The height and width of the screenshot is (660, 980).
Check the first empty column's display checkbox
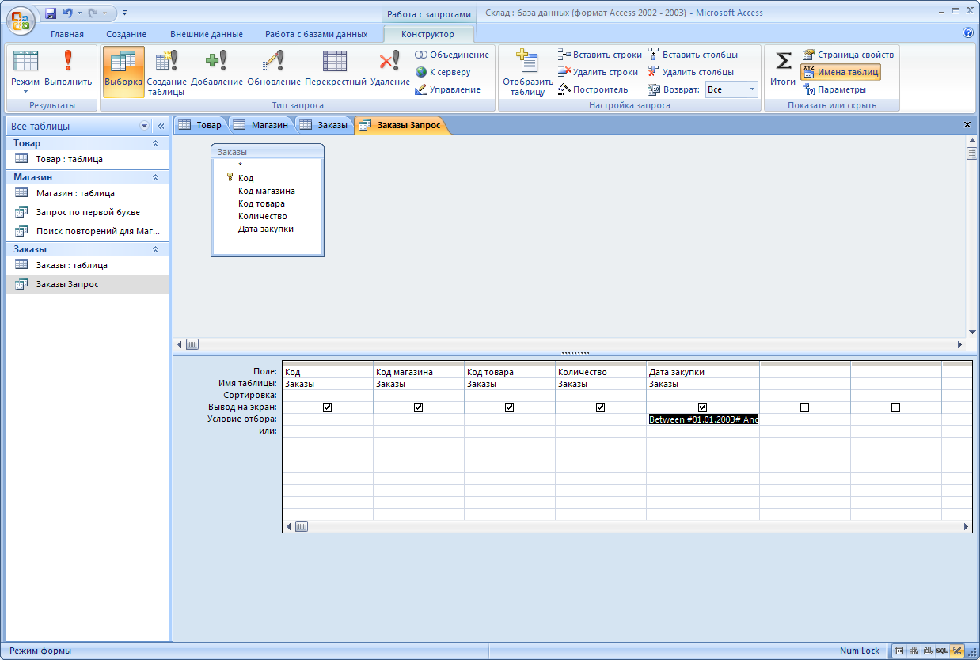pos(805,407)
